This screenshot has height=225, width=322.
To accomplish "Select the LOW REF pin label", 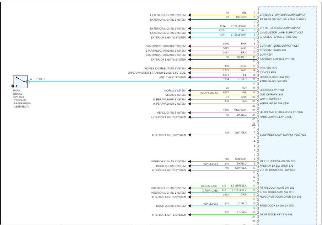I will [x=266, y=55].
